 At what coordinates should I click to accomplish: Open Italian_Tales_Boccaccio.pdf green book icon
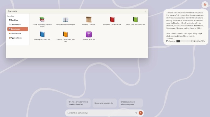(x=135, y=19)
